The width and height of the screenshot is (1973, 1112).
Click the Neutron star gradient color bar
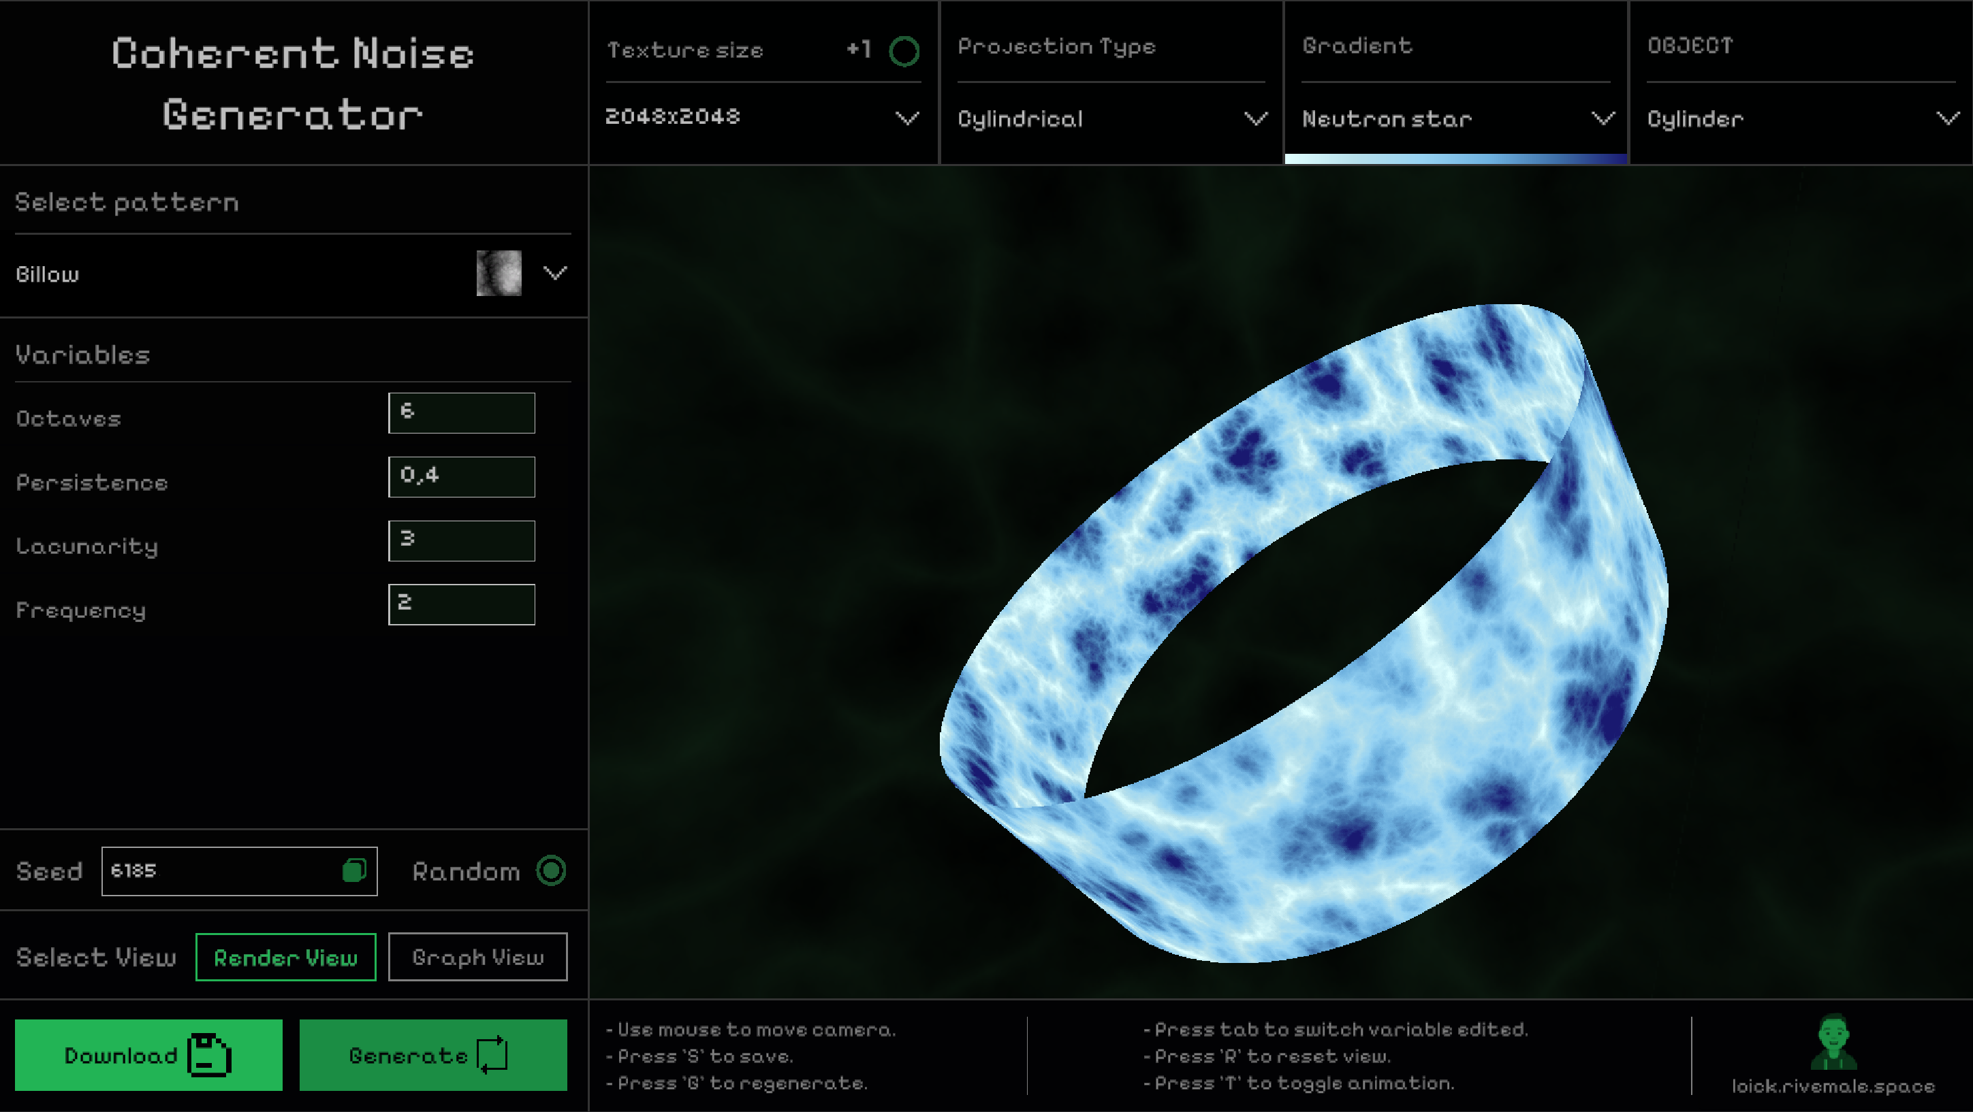[x=1456, y=159]
